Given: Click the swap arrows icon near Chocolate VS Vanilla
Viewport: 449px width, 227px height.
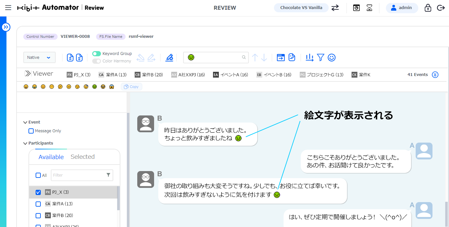Looking at the screenshot, I should tap(335, 8).
